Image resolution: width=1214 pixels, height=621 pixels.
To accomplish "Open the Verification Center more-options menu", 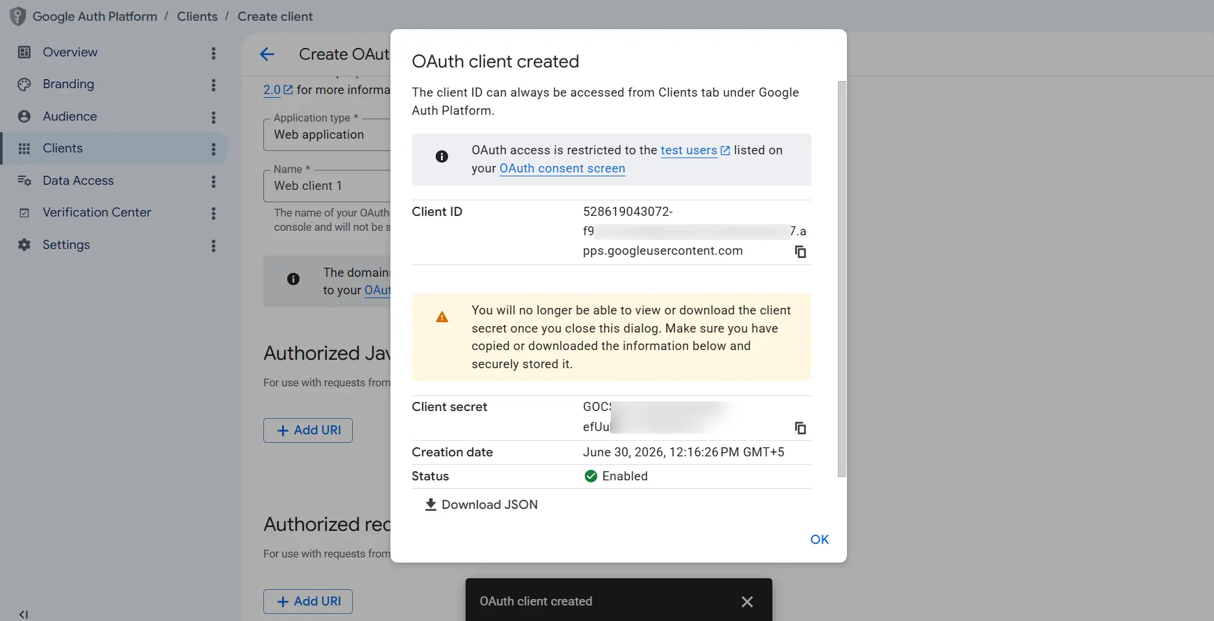I will point(213,213).
